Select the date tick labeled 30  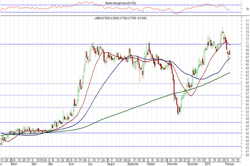point(167,160)
